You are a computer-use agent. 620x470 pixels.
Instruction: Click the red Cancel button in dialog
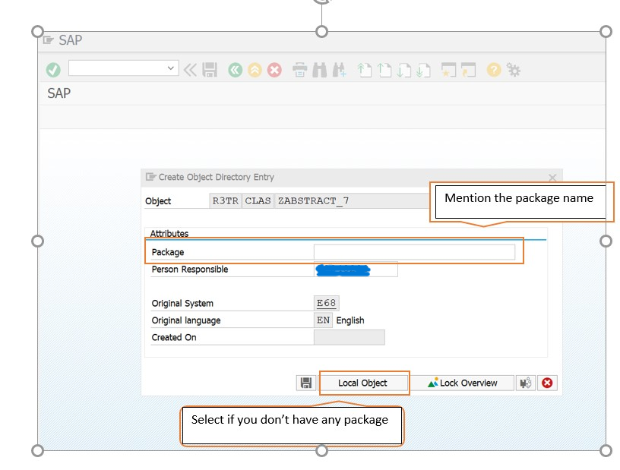coord(547,383)
